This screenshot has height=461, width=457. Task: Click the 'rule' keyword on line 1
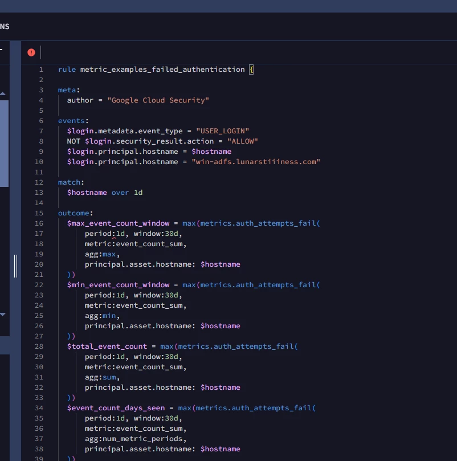[67, 70]
